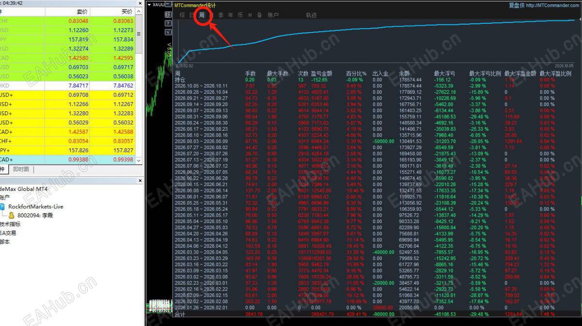Viewport: 582px width, 326px height.
Task: Open the question mark help icon
Action: (x=168, y=23)
